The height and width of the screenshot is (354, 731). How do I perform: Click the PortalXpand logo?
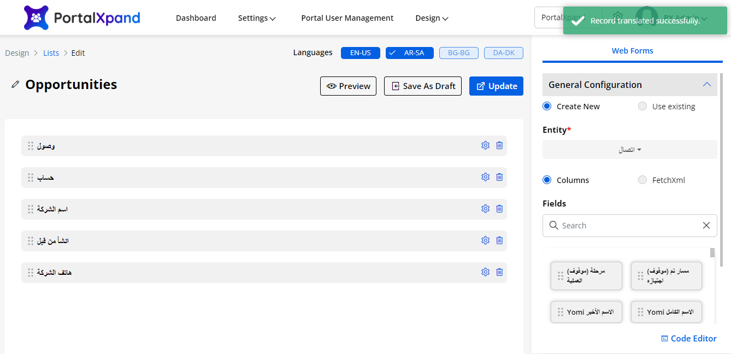82,17
